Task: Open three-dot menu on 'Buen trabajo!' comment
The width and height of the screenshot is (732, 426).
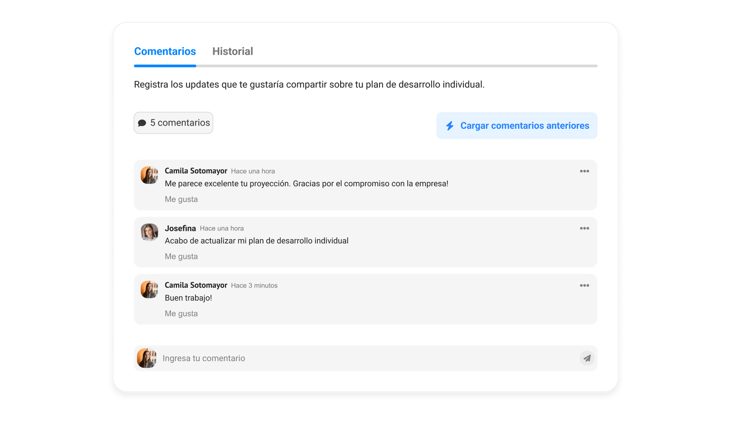Action: point(584,285)
